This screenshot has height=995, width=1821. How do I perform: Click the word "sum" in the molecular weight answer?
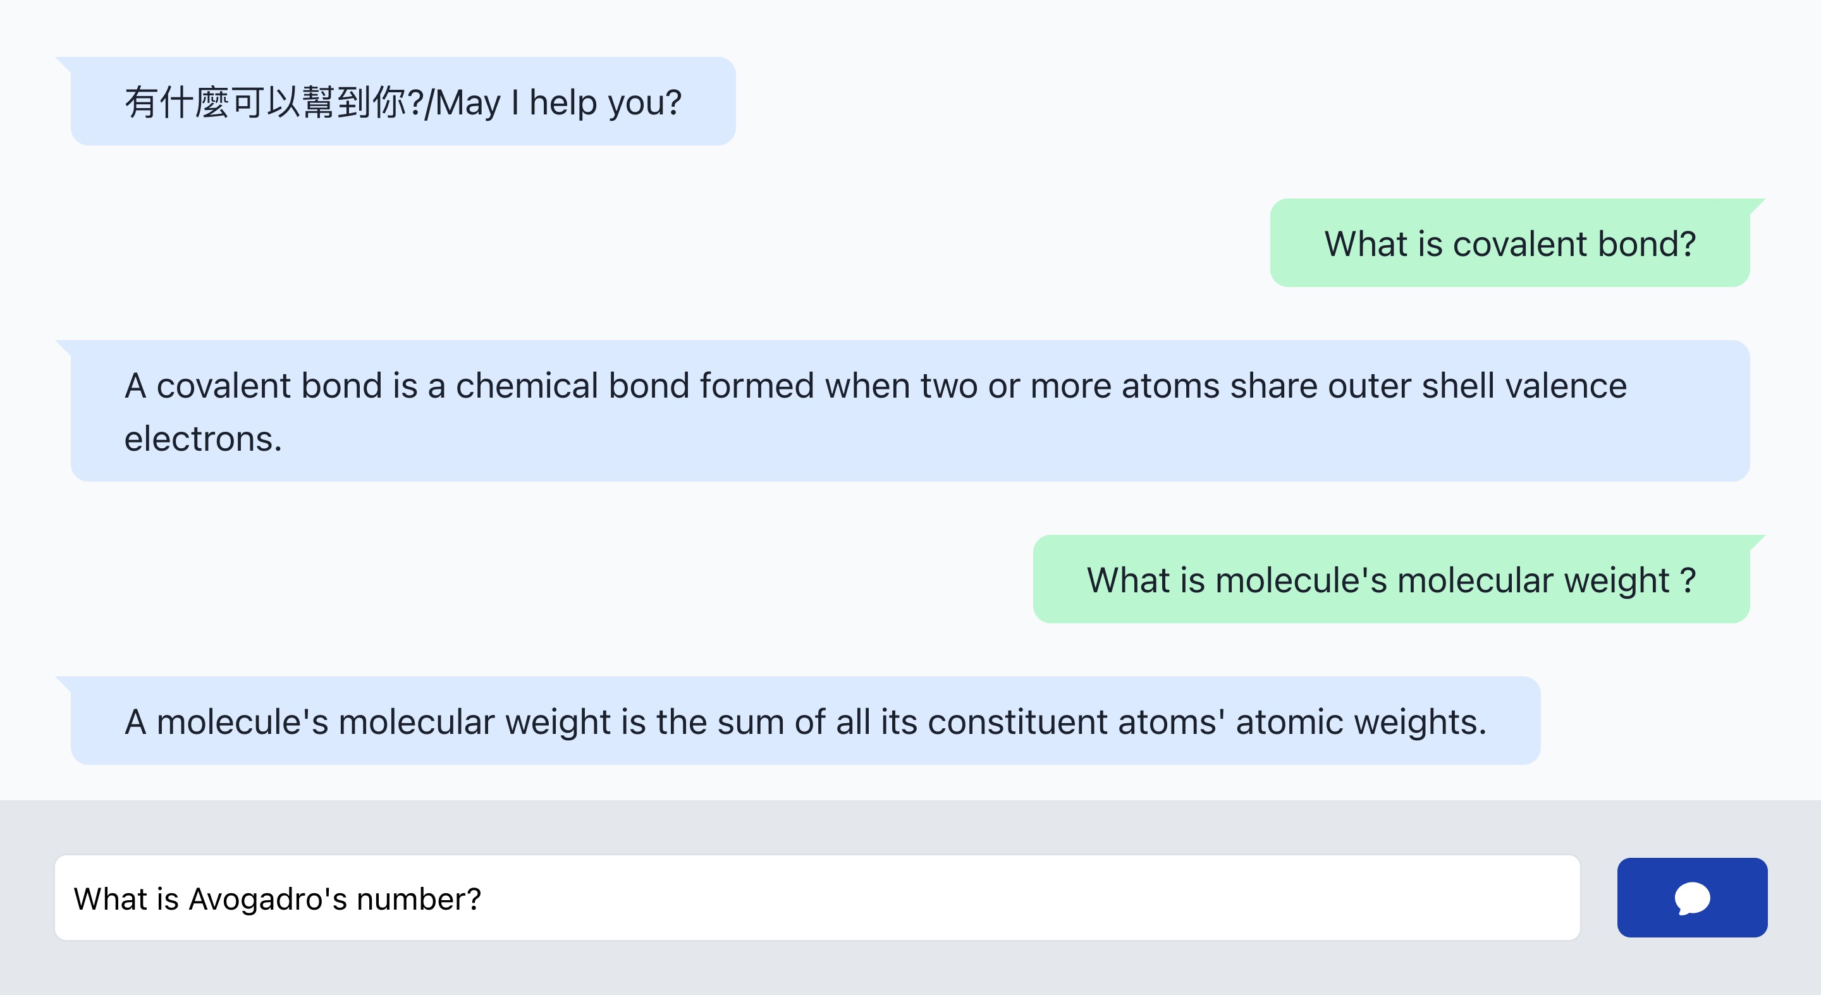click(750, 722)
